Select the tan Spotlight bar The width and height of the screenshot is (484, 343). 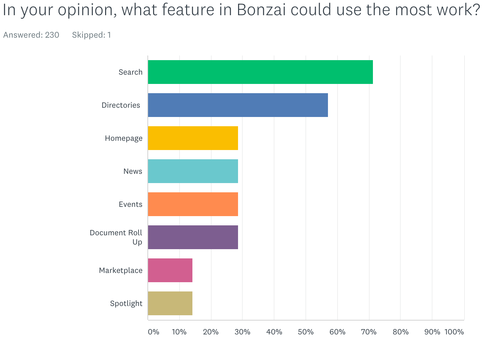170,303
